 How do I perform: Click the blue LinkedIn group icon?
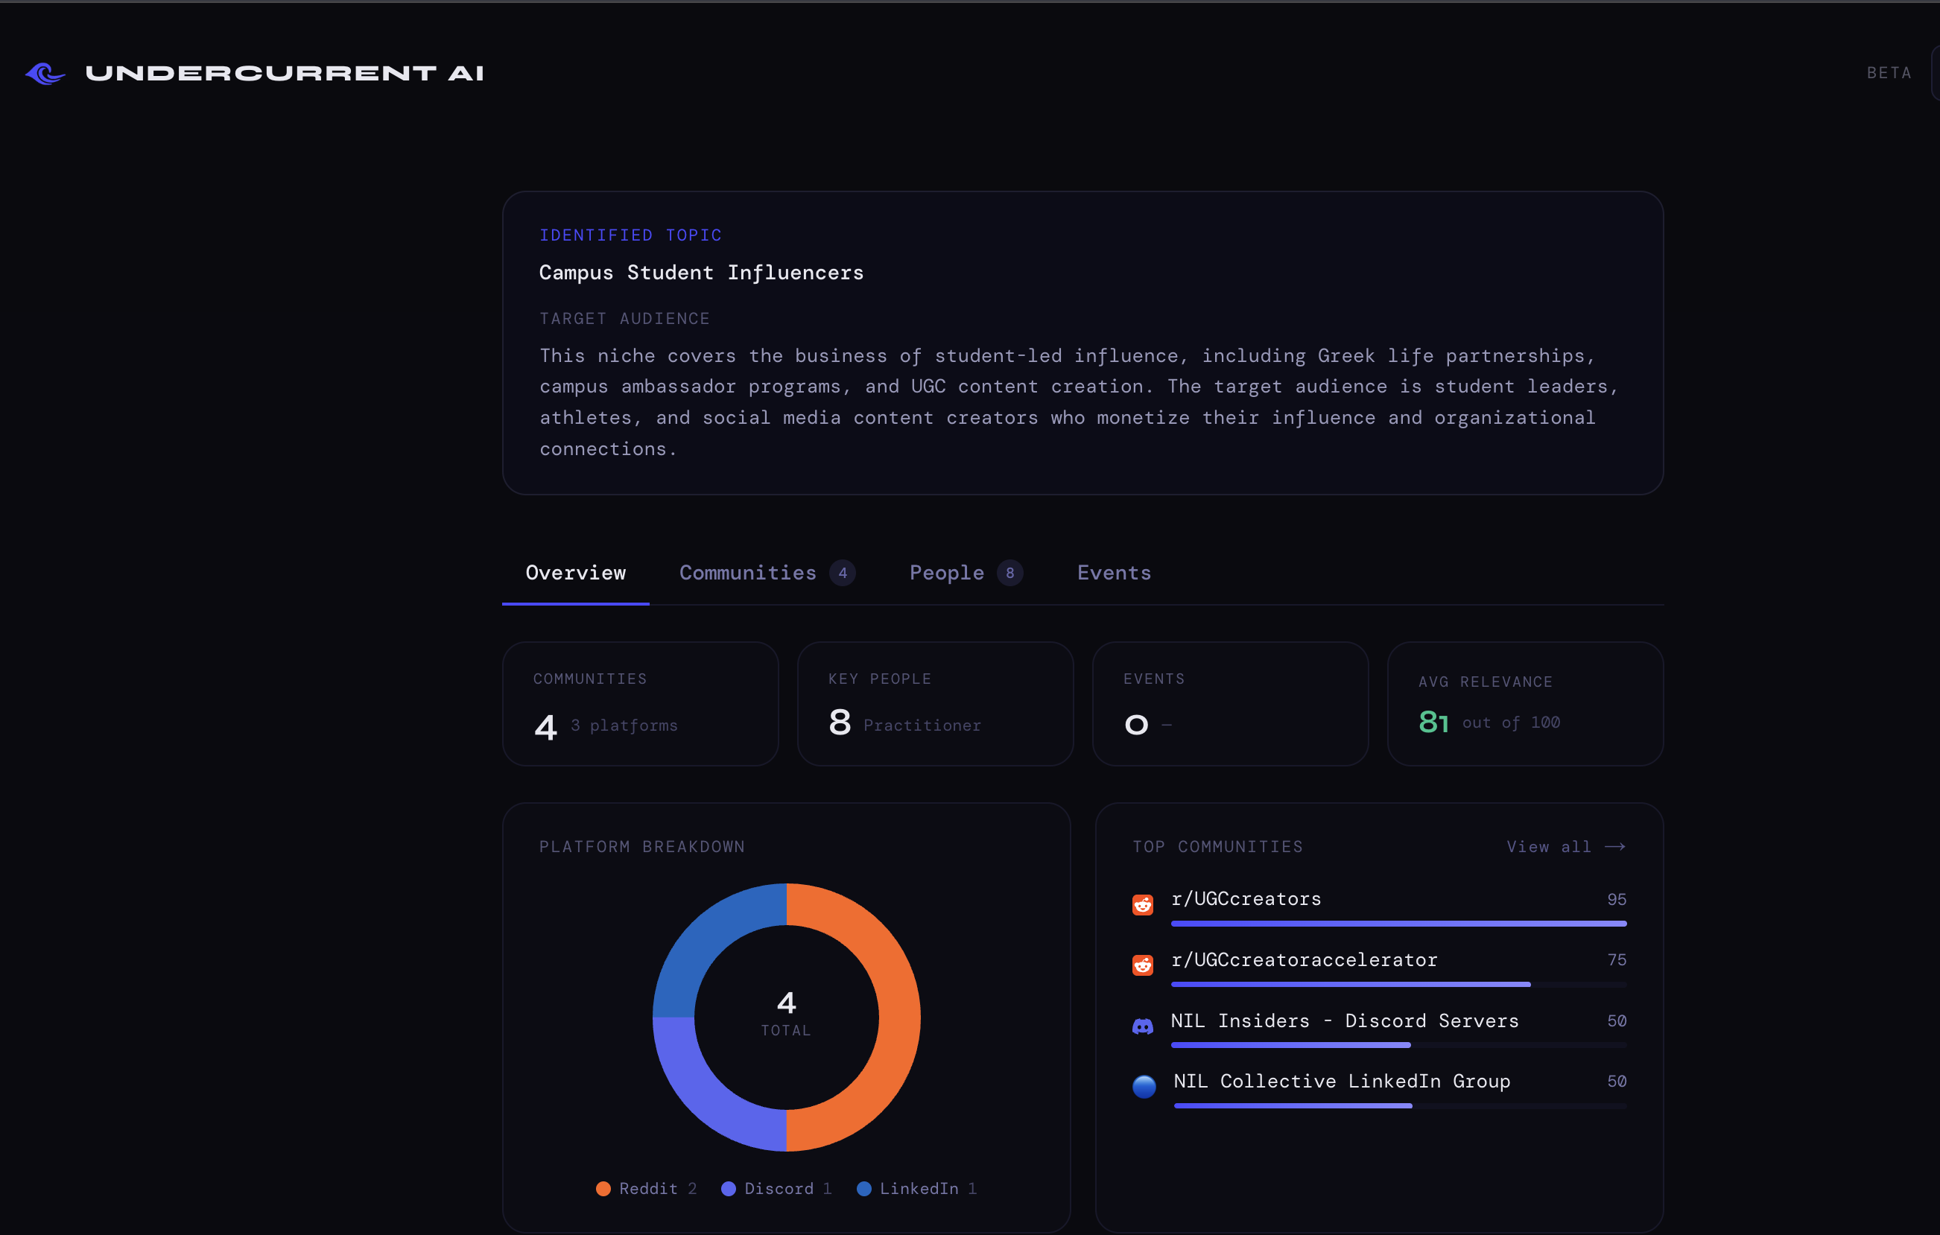(1144, 1087)
